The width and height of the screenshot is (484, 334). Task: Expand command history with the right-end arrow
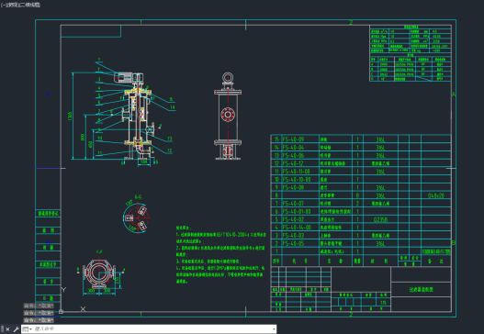tap(274, 329)
